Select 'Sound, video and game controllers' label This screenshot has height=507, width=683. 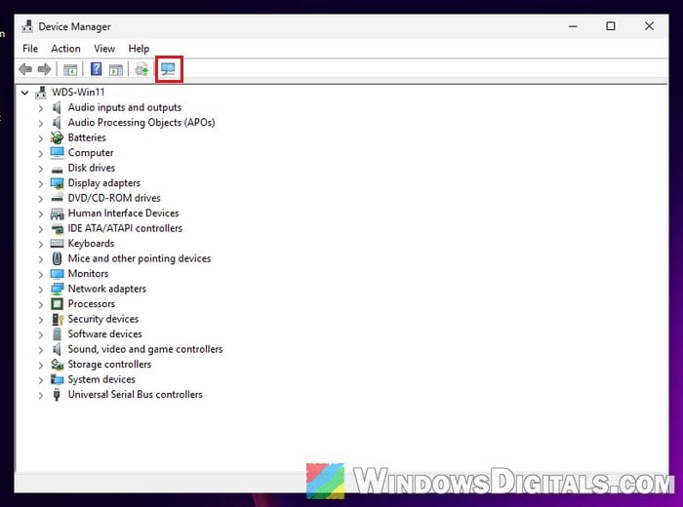145,349
